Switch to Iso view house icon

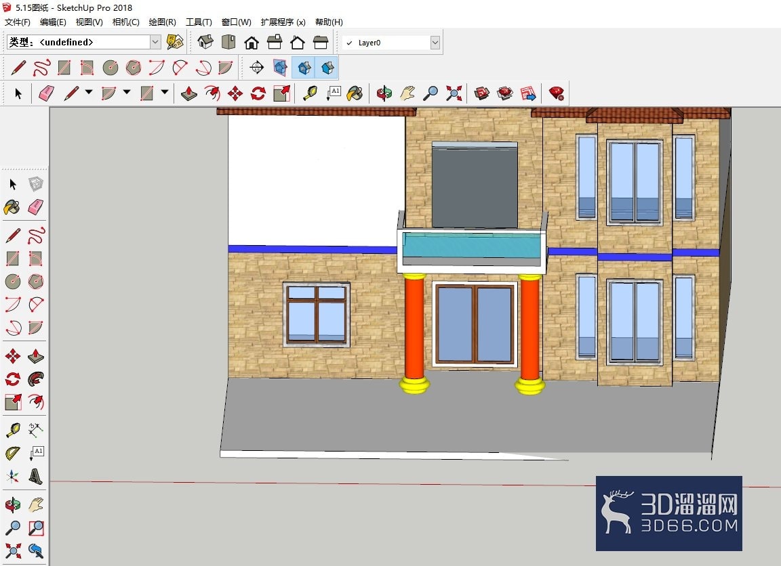tap(205, 42)
